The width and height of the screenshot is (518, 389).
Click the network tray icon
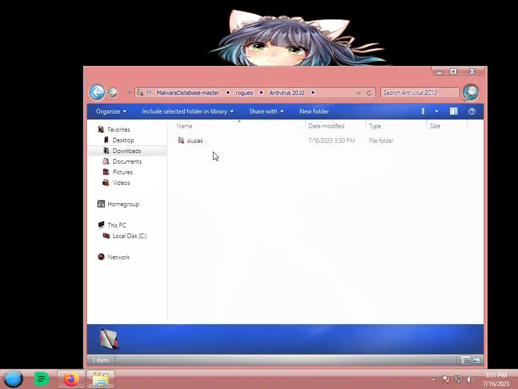[458, 379]
